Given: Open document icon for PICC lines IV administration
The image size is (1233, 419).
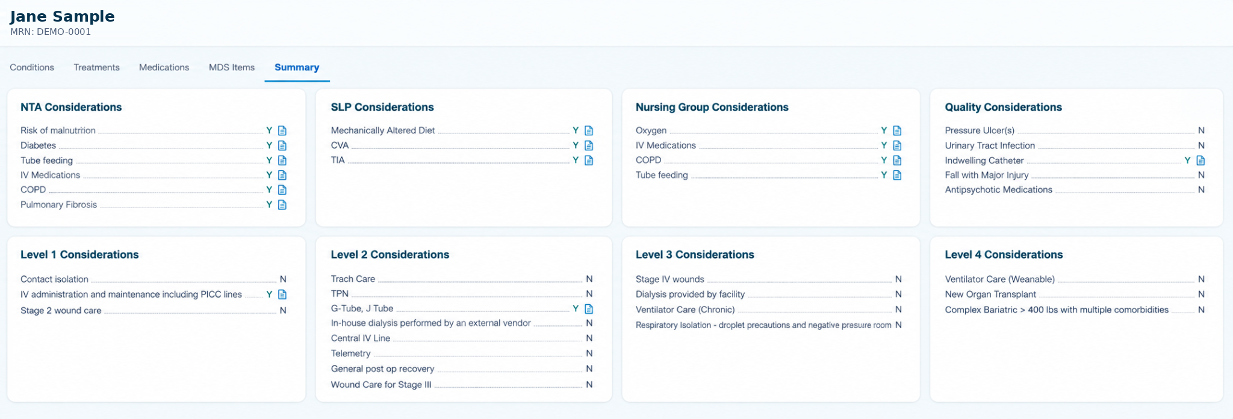Looking at the screenshot, I should coord(282,295).
